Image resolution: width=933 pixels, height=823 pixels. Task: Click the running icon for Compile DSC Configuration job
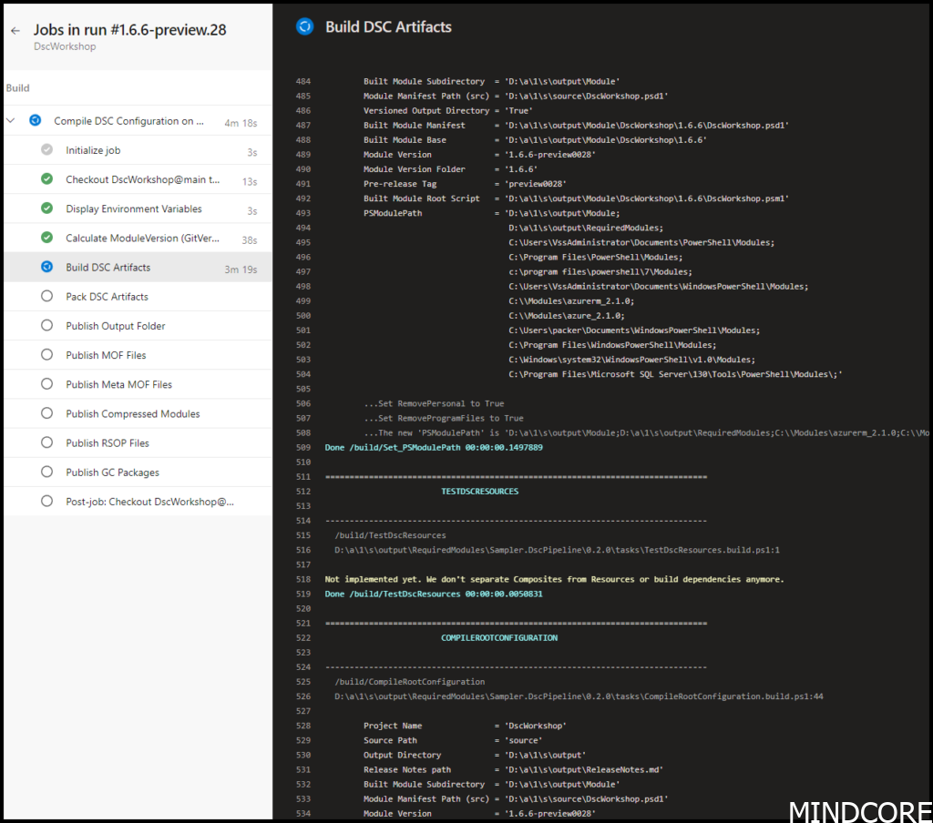click(x=35, y=120)
